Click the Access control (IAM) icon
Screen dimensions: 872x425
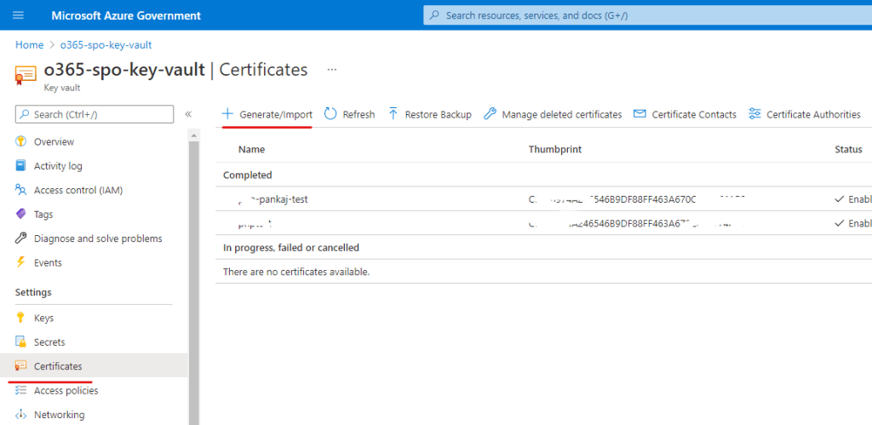(x=21, y=190)
